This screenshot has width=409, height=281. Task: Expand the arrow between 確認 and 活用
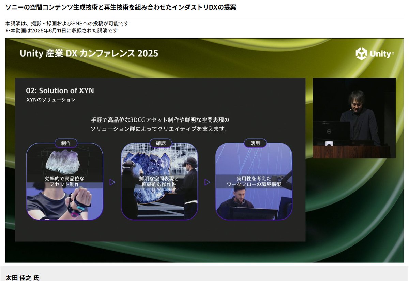pyautogui.click(x=207, y=182)
